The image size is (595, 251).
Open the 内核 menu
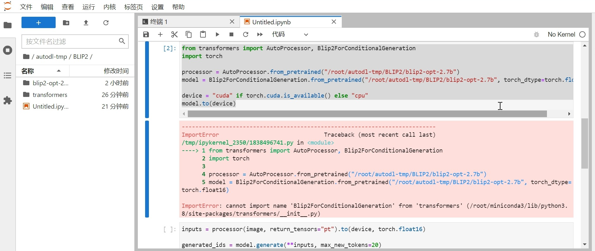click(x=110, y=7)
